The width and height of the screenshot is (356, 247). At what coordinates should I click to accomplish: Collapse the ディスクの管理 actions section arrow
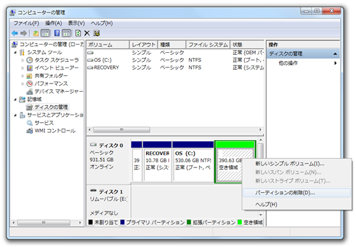pos(335,54)
